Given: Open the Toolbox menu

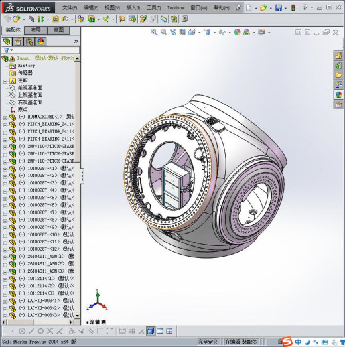Looking at the screenshot, I should (x=176, y=8).
